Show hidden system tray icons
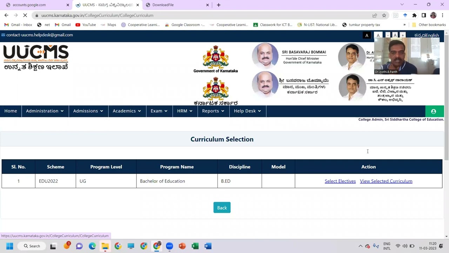449x253 pixels. [360, 246]
